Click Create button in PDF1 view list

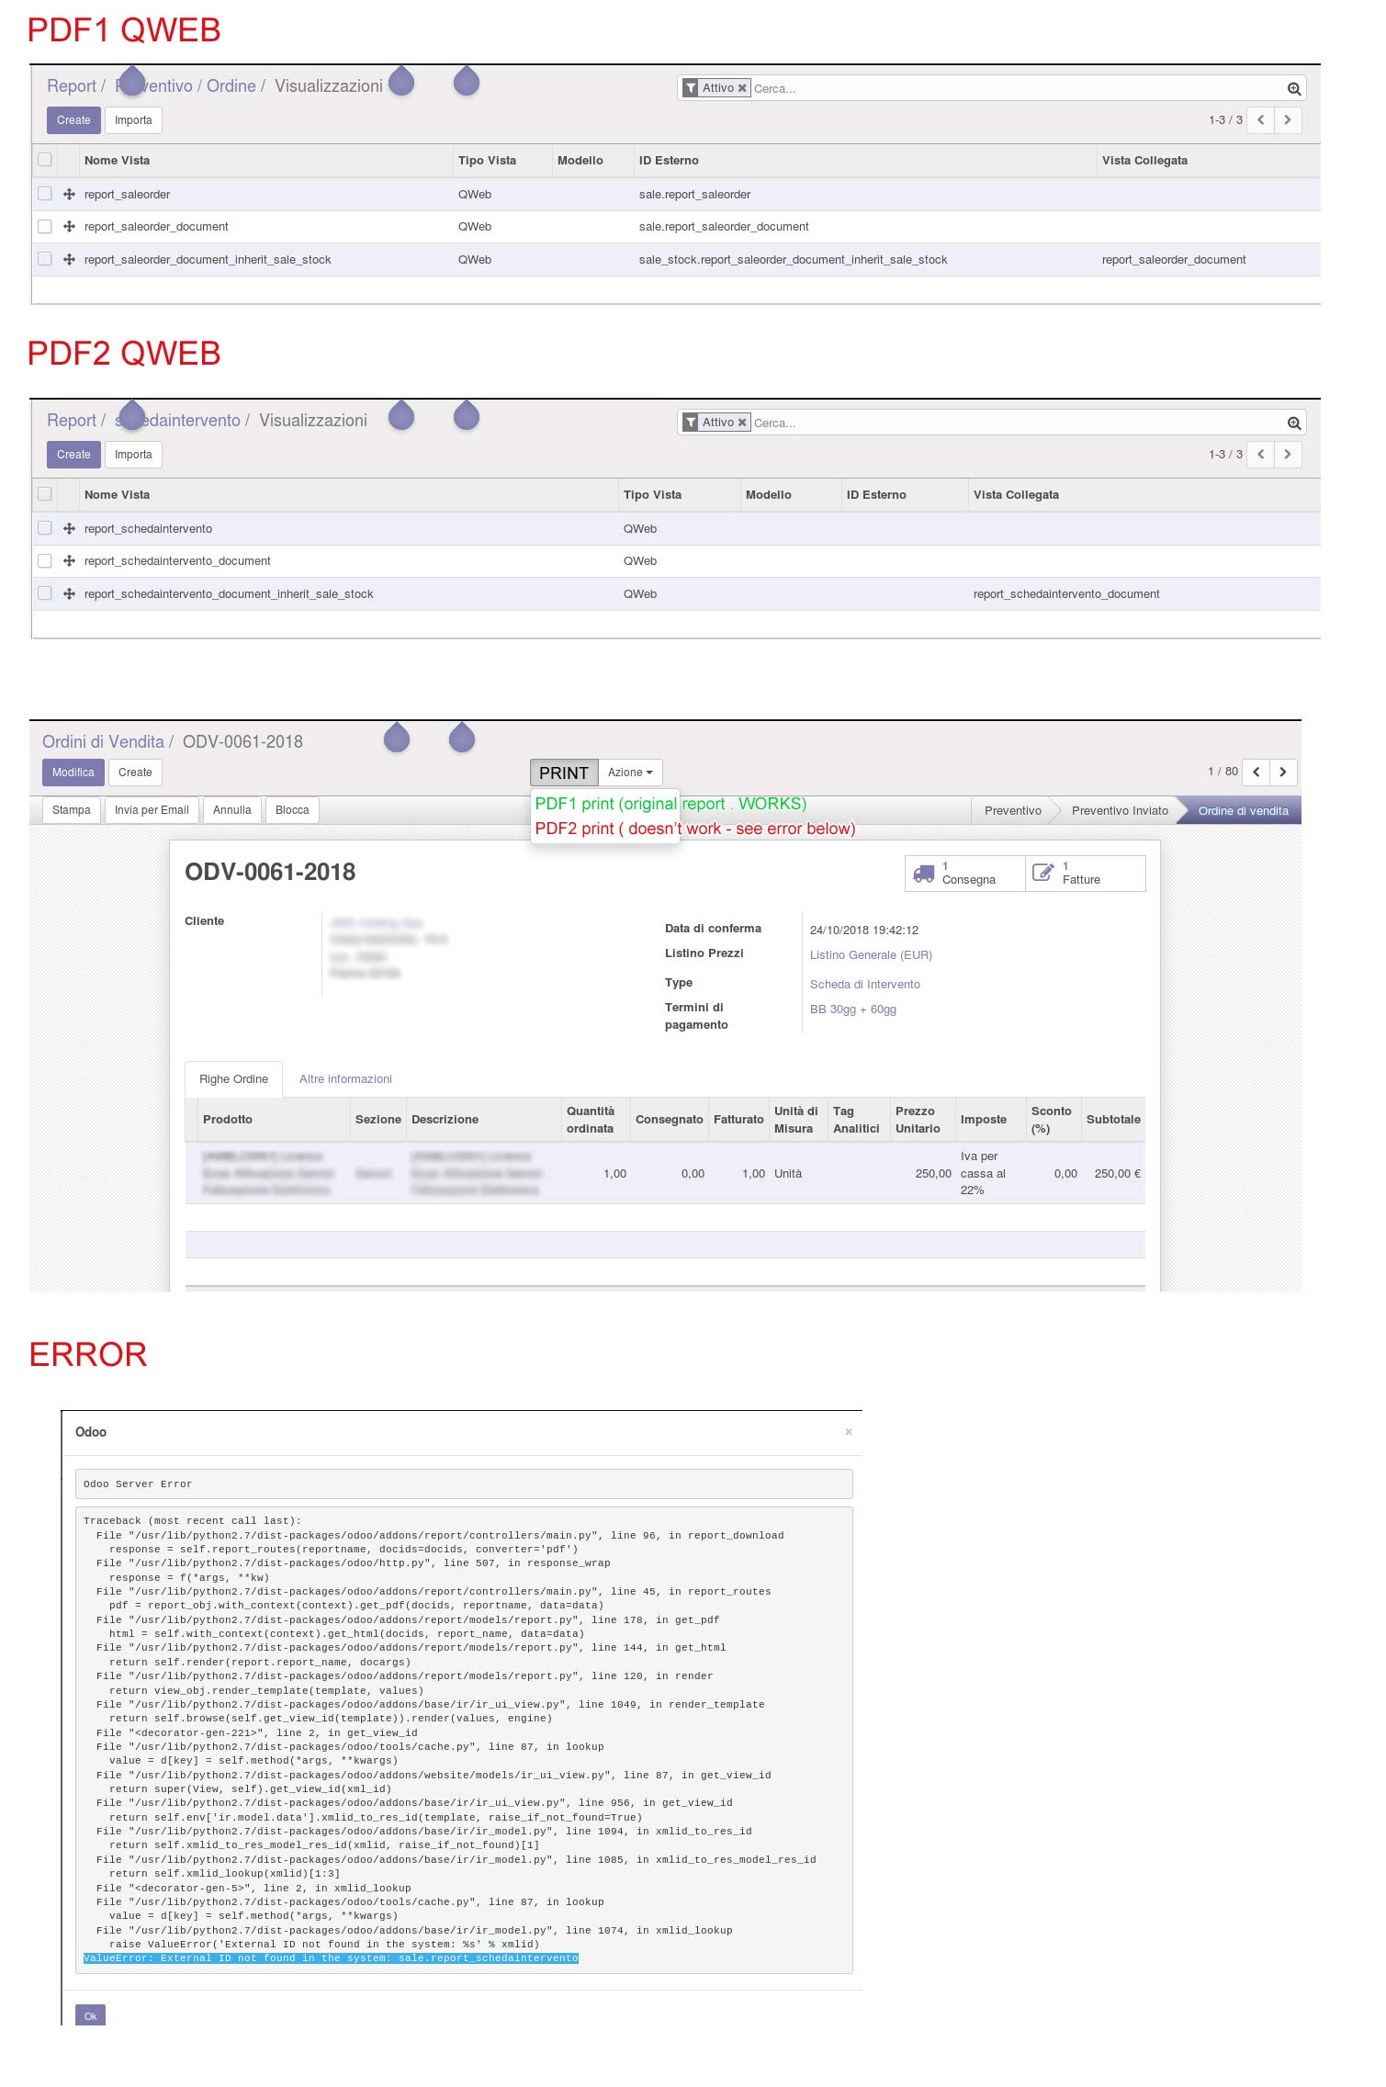point(73,120)
